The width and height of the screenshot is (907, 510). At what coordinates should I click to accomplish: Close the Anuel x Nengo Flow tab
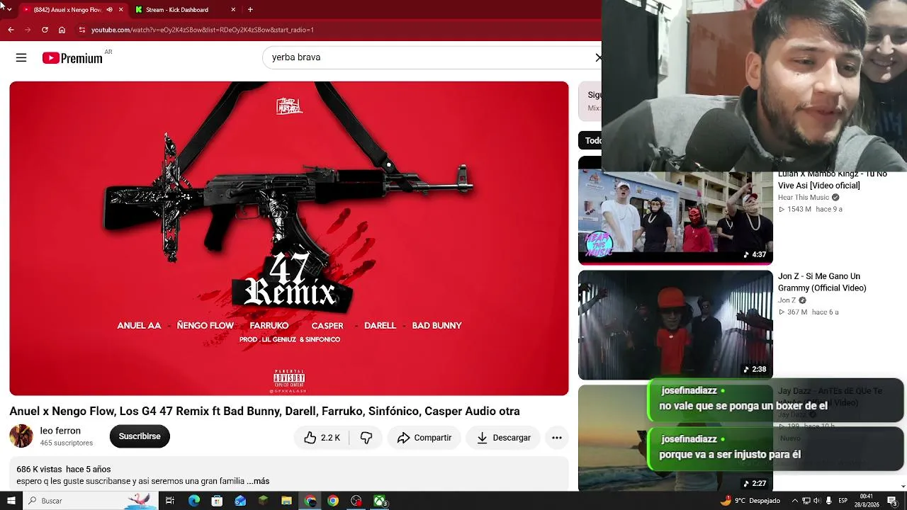point(120,9)
